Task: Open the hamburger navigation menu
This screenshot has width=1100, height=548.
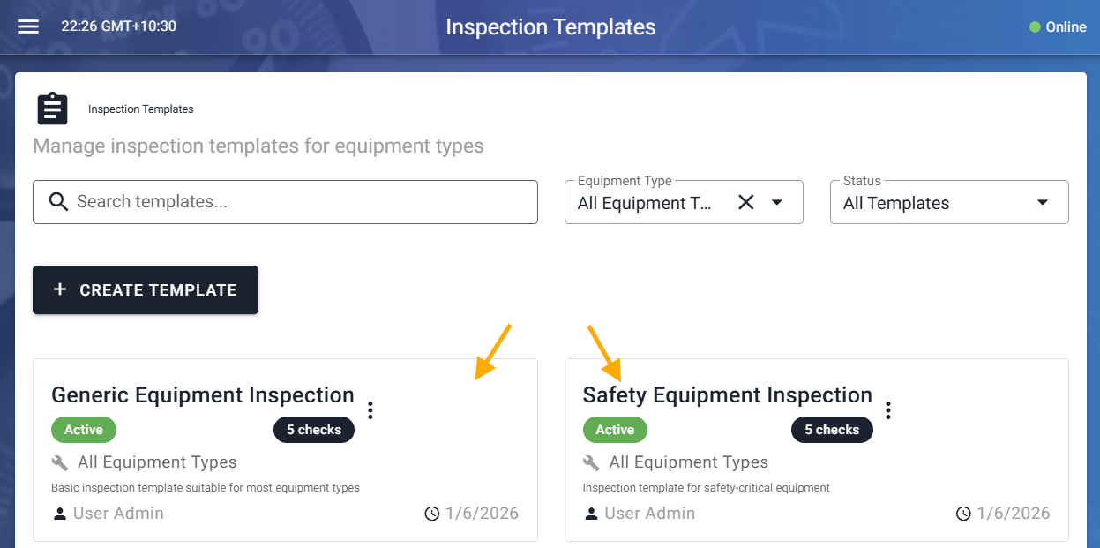Action: [28, 26]
